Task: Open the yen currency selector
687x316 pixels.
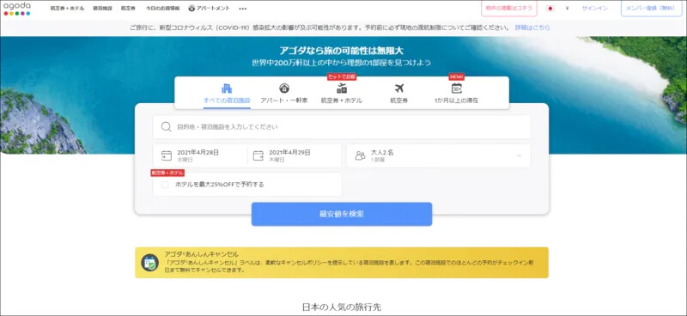Action: point(567,9)
